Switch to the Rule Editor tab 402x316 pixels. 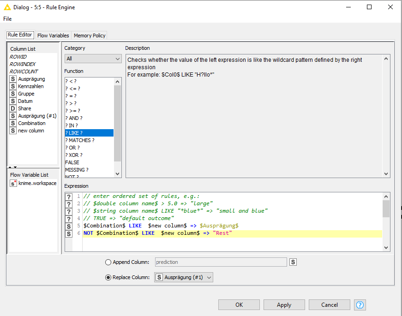pyautogui.click(x=20, y=35)
